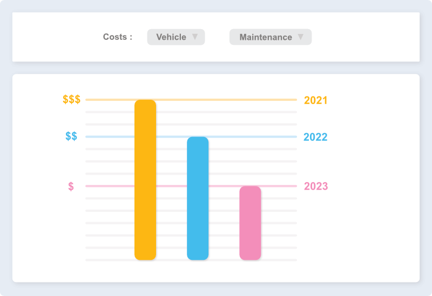The width and height of the screenshot is (432, 296).
Task: Select the yellow 2021 bar
Action: pyautogui.click(x=145, y=180)
